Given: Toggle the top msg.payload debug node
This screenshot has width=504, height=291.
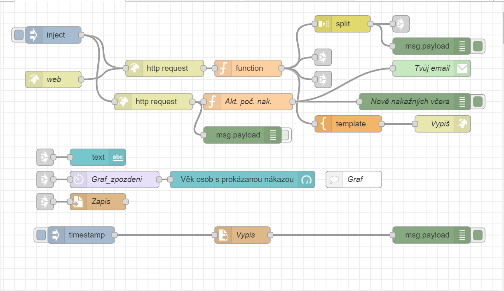Looking at the screenshot, I should 478,47.
